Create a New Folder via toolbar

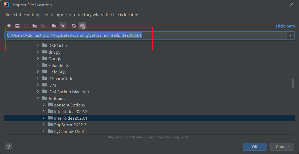tap(54, 26)
